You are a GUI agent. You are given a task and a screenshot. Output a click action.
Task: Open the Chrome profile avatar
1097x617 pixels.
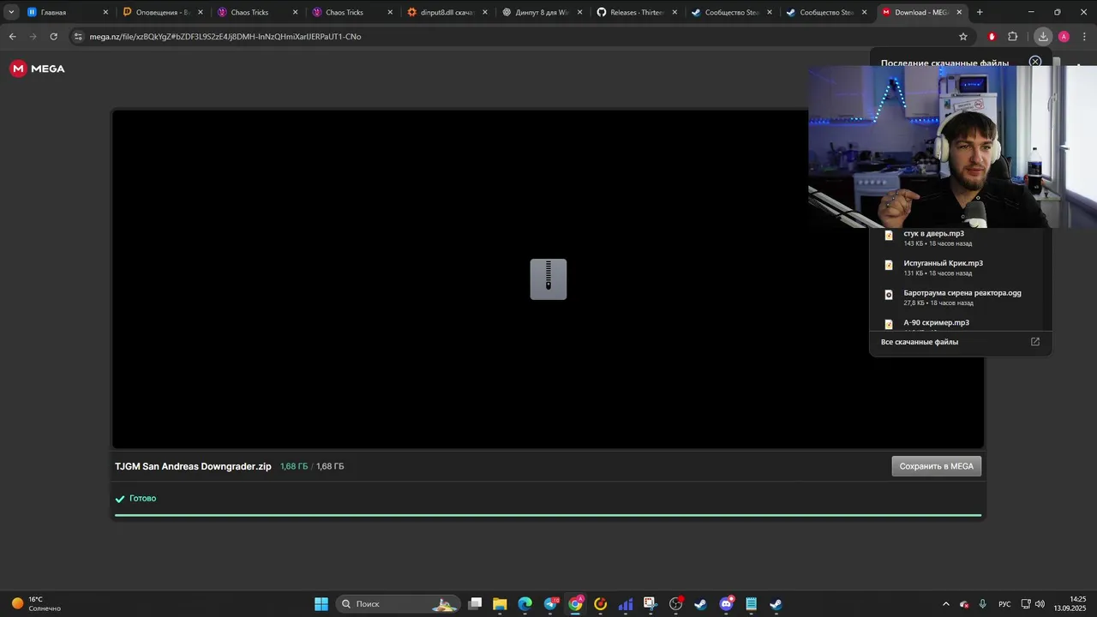click(1064, 37)
